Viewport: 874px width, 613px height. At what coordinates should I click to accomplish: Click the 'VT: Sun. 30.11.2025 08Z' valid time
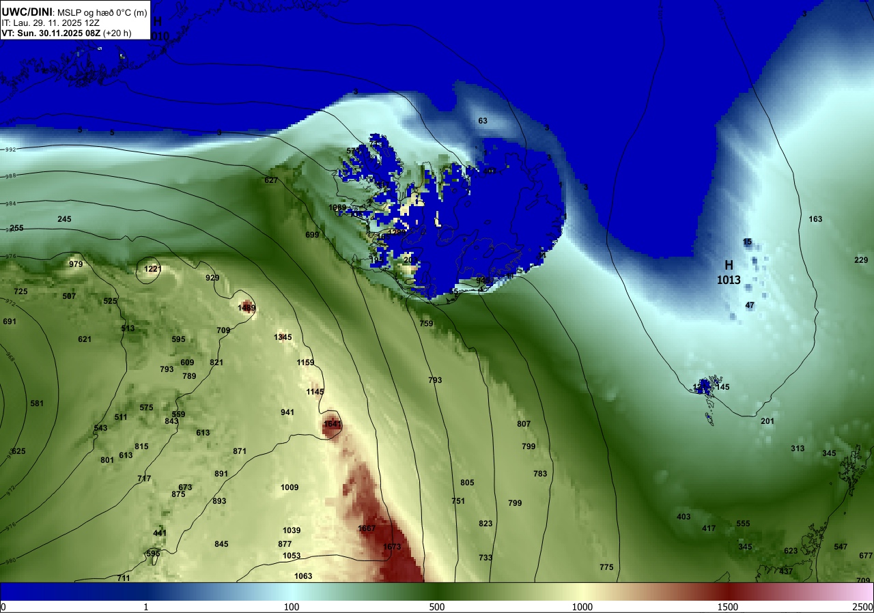click(x=51, y=32)
